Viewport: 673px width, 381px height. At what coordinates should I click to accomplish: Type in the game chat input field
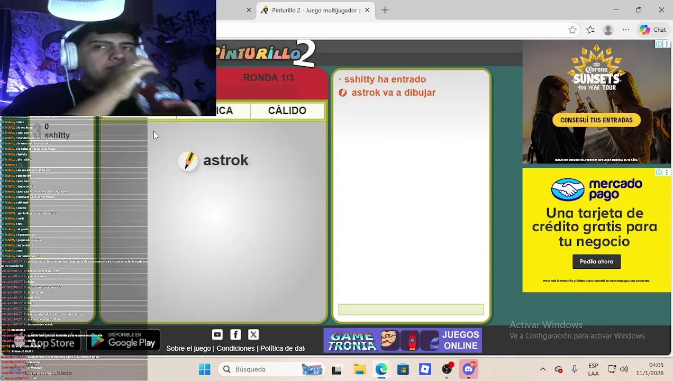(x=411, y=310)
